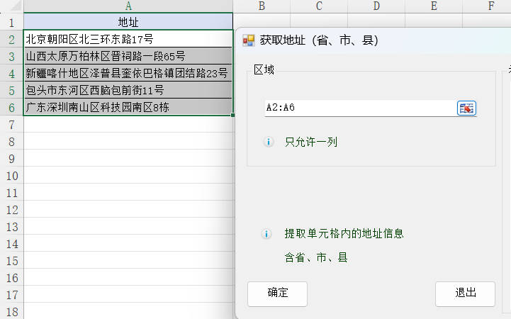Screen dimensions: 511x319
Task: Click the 获取地址 dialog title icon
Action: [248, 40]
